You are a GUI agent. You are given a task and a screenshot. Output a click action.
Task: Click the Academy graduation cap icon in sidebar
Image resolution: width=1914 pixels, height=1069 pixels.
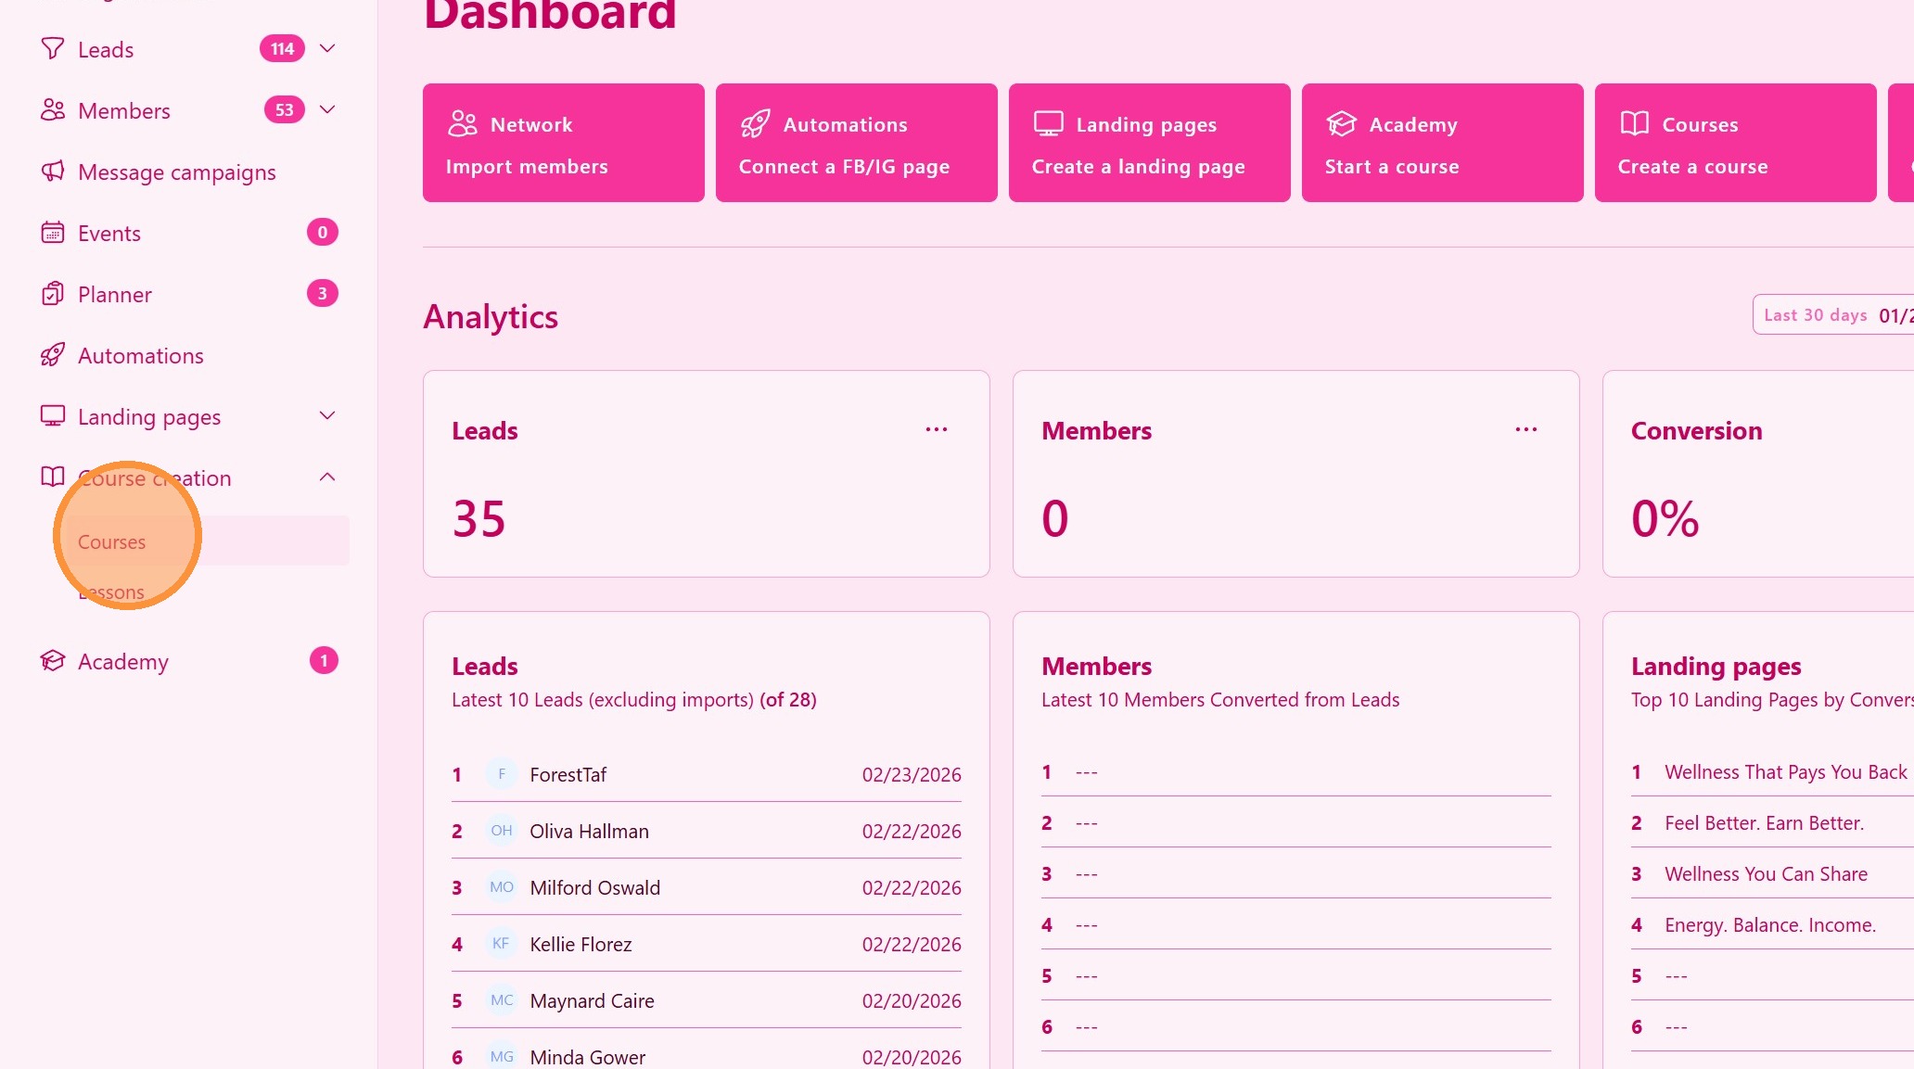tap(53, 661)
